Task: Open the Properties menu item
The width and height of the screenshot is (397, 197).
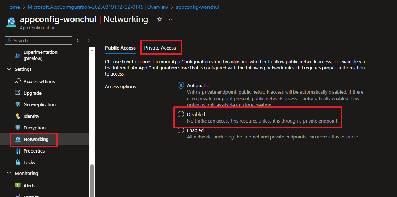Action: tap(34, 151)
